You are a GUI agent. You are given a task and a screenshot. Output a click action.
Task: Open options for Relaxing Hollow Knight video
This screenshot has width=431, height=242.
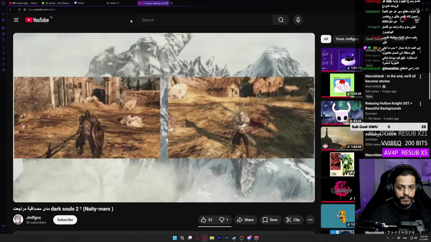pyautogui.click(x=420, y=104)
